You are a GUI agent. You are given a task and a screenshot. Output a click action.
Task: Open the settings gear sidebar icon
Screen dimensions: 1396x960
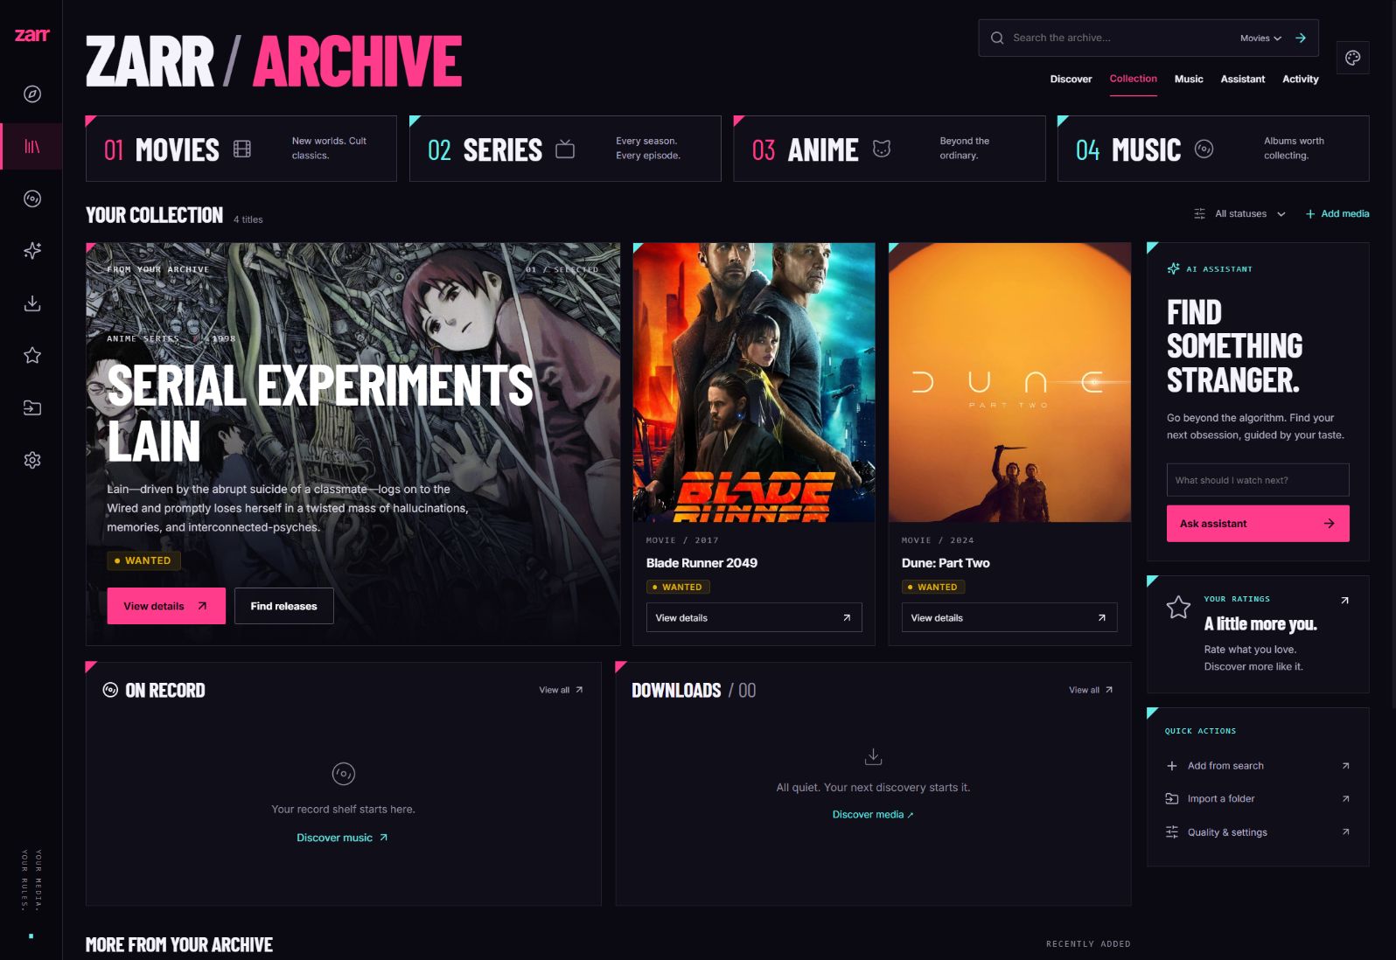pos(32,460)
